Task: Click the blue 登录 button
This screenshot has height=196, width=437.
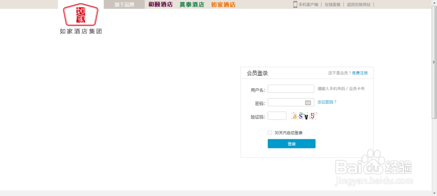Action: pyautogui.click(x=291, y=144)
